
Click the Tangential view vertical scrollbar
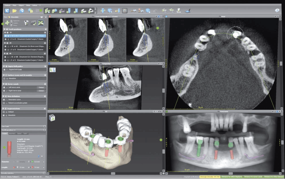point(163,90)
